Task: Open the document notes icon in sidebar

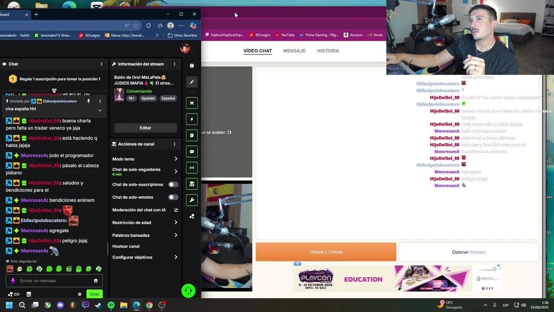Action: [192, 135]
